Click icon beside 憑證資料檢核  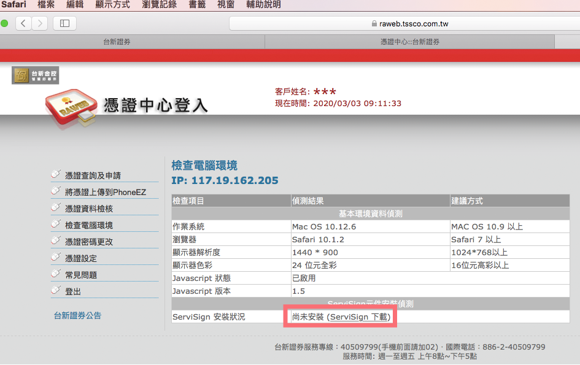click(x=56, y=207)
